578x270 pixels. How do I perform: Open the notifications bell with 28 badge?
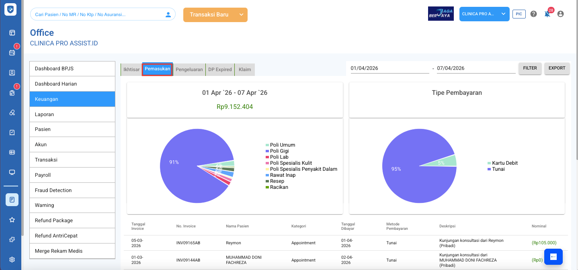[x=547, y=14]
